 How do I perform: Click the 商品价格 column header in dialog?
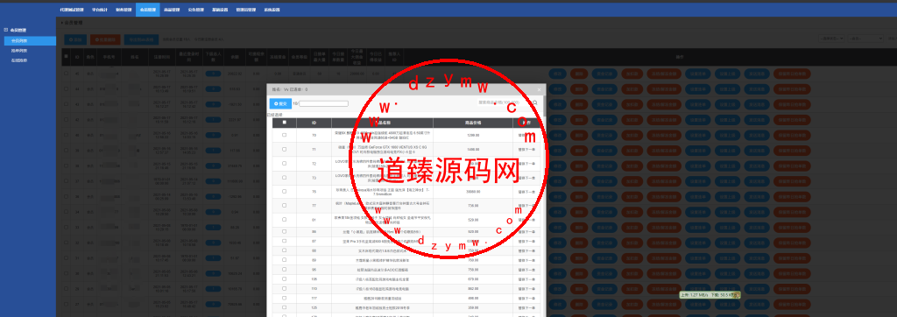coord(472,123)
